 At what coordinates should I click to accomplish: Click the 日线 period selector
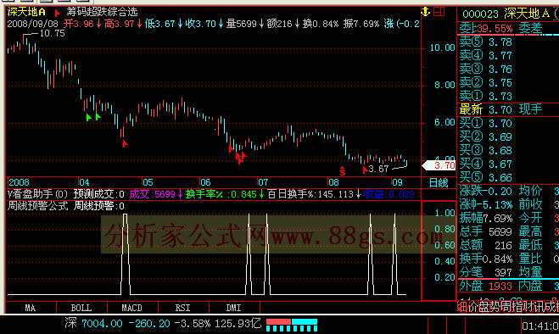click(x=439, y=183)
